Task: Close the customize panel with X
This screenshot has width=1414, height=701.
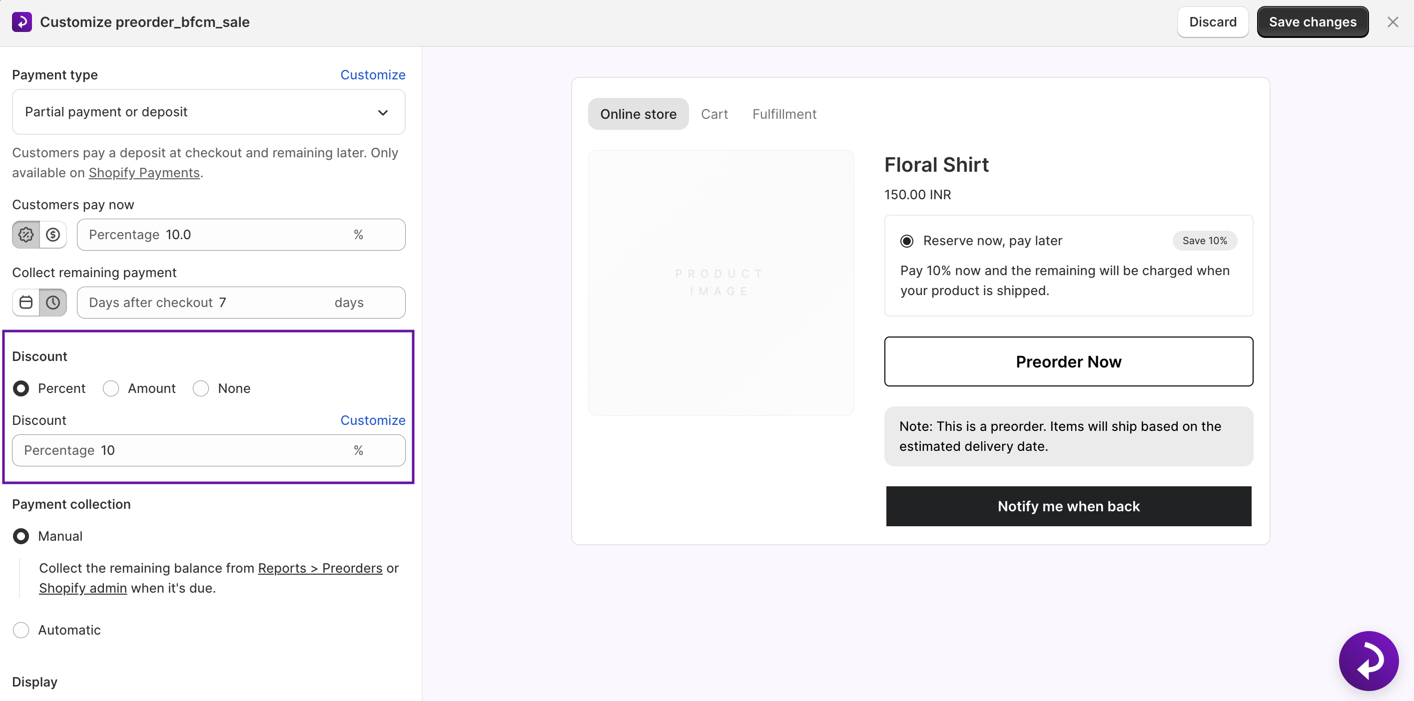Action: [1392, 22]
